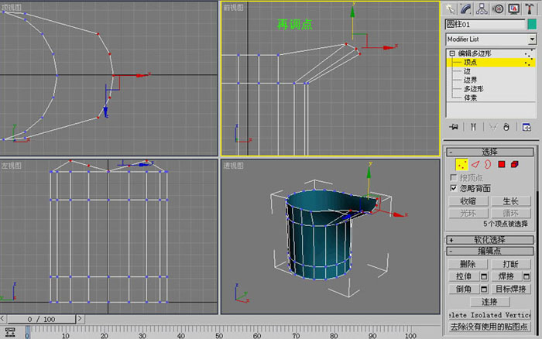This screenshot has height=339, width=542.
Task: Open the Motion panel wheel icon
Action: point(498,9)
